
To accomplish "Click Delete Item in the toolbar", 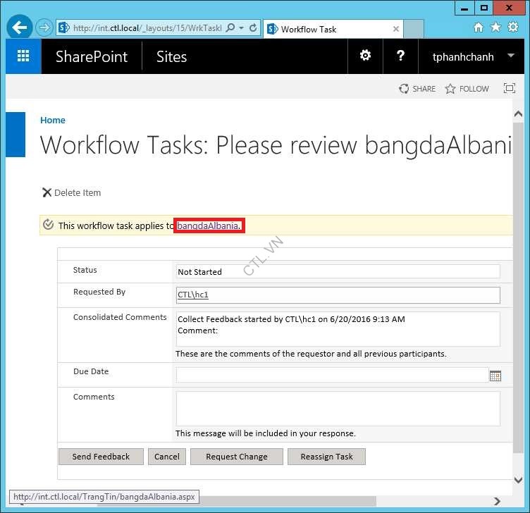I will [71, 192].
